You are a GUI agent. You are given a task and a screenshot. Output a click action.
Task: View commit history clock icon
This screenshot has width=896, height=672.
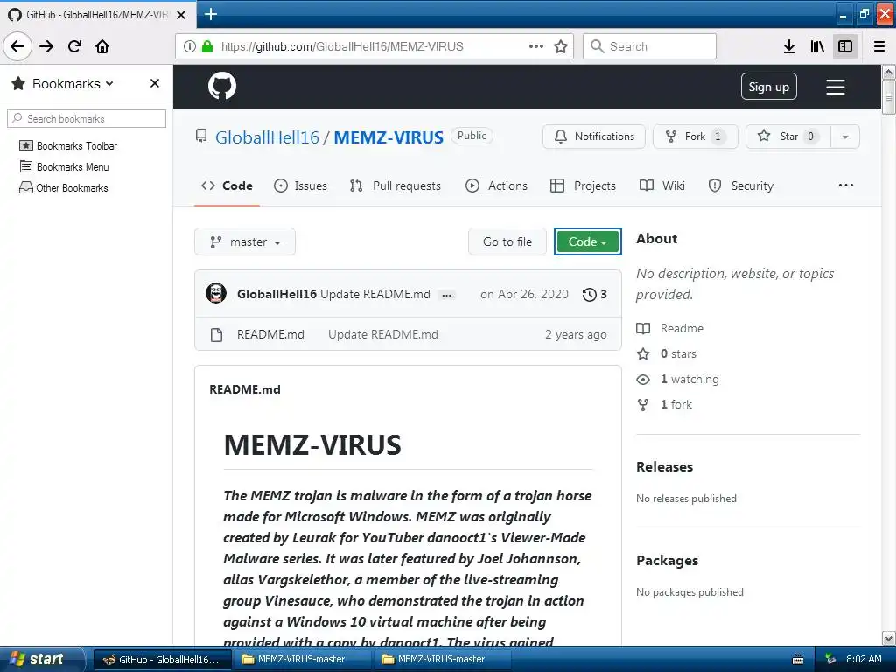tap(594, 294)
